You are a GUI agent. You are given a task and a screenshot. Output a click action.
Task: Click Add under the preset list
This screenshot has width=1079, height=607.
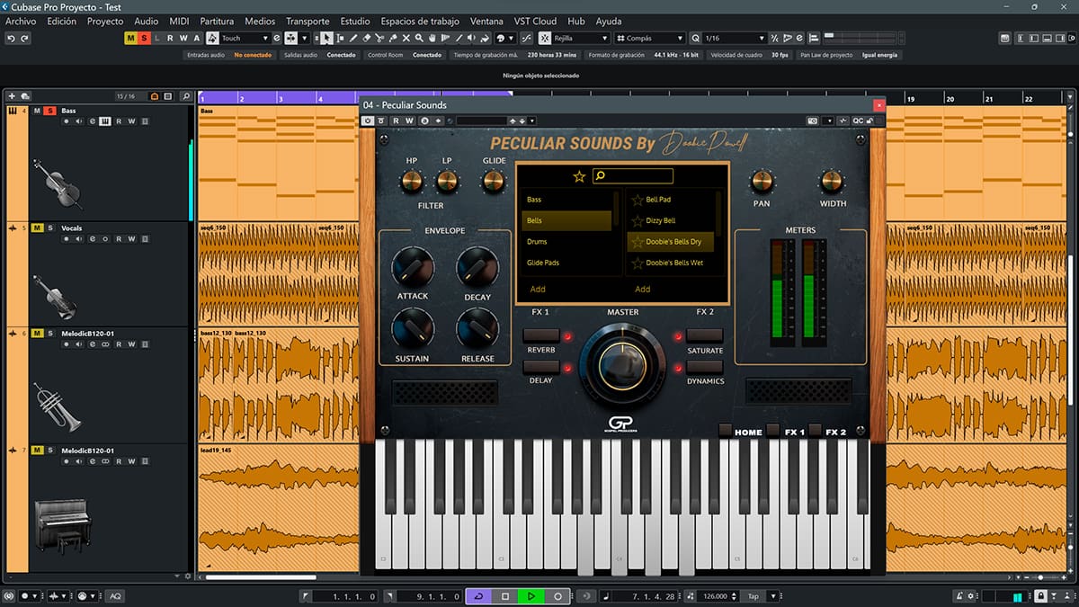642,290
